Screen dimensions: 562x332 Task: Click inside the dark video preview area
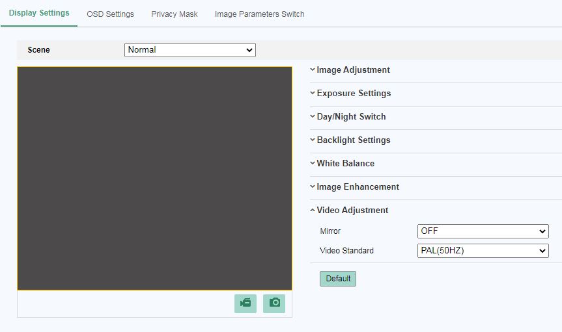coord(154,178)
